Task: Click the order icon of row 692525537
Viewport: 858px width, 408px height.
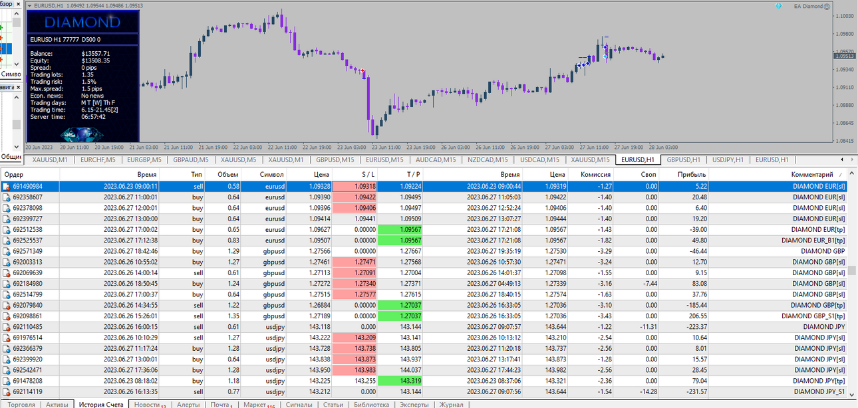Action: click(7, 241)
